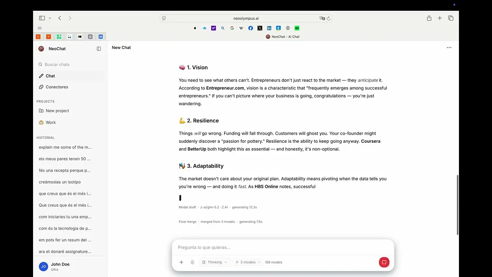Click the page vertical scrollbar
Viewport: 492px width, 277px height.
(x=457, y=205)
